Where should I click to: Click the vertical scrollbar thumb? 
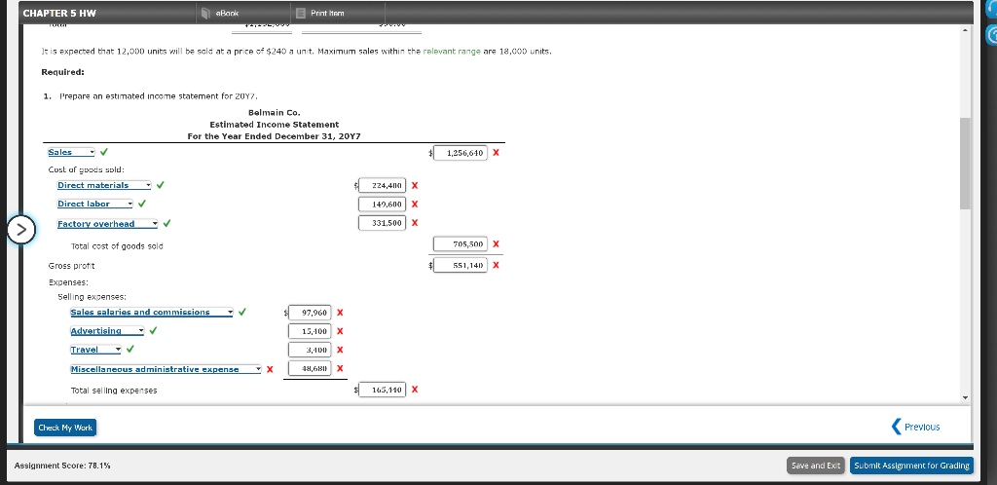click(x=966, y=164)
